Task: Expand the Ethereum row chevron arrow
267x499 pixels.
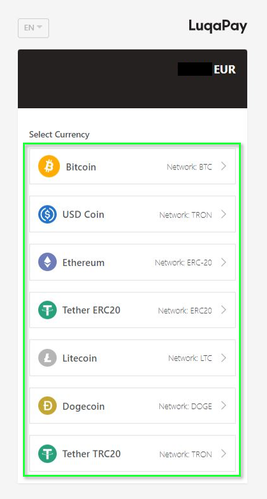Action: click(x=224, y=262)
